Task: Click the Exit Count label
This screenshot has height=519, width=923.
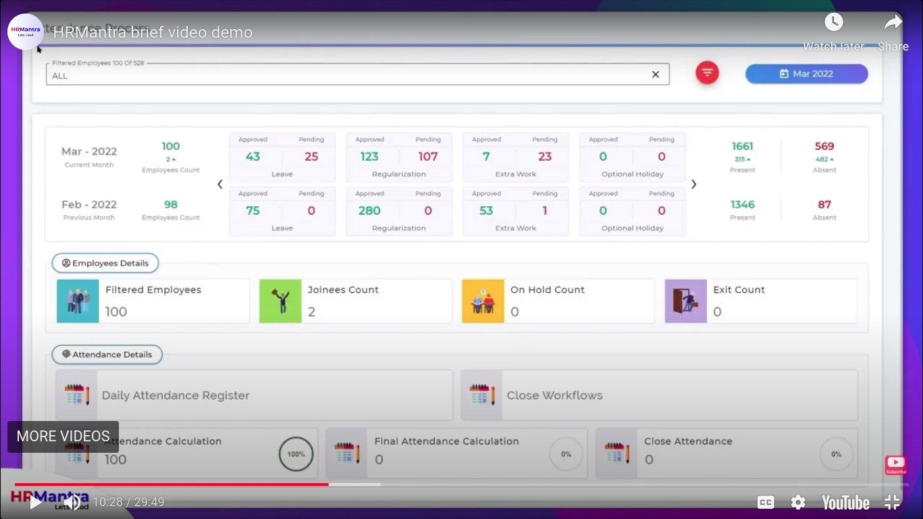Action: pos(739,290)
